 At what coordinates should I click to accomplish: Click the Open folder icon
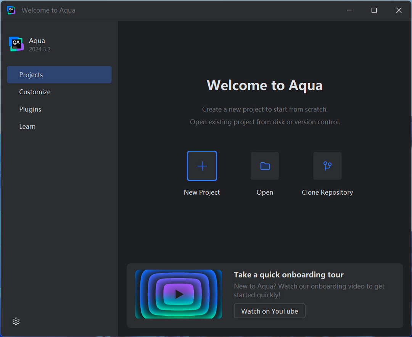[x=265, y=166]
